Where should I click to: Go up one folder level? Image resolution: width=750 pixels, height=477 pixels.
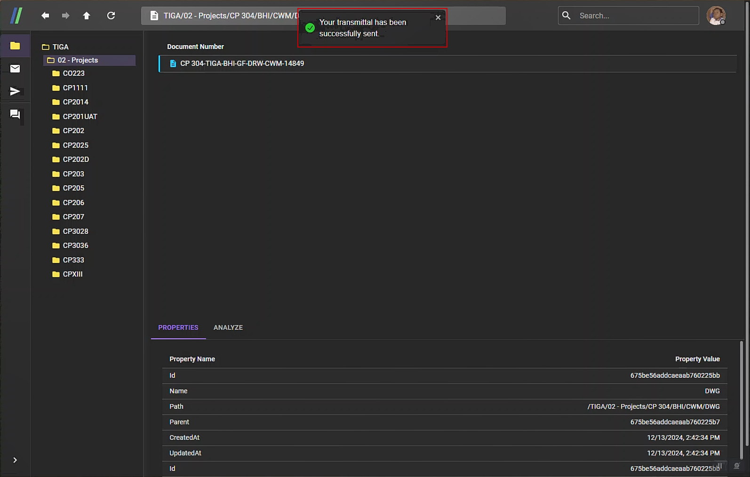pos(87,16)
